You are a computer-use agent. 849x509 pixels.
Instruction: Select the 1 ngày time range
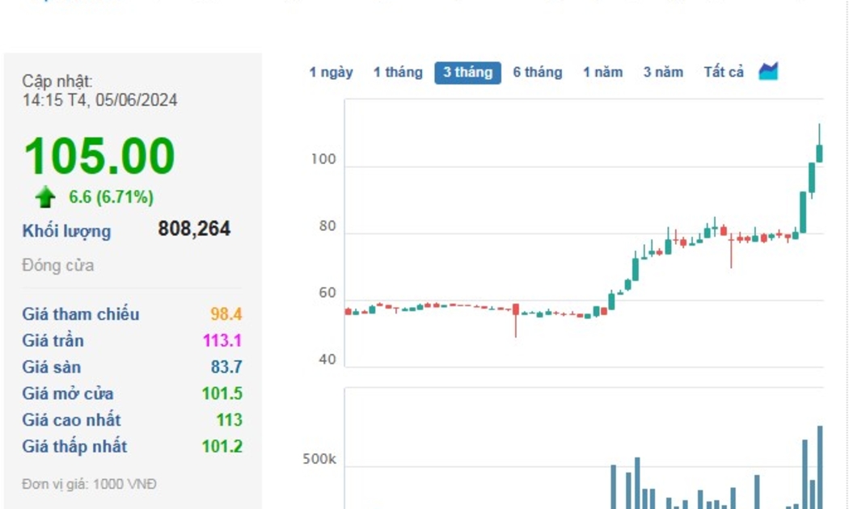click(x=331, y=72)
